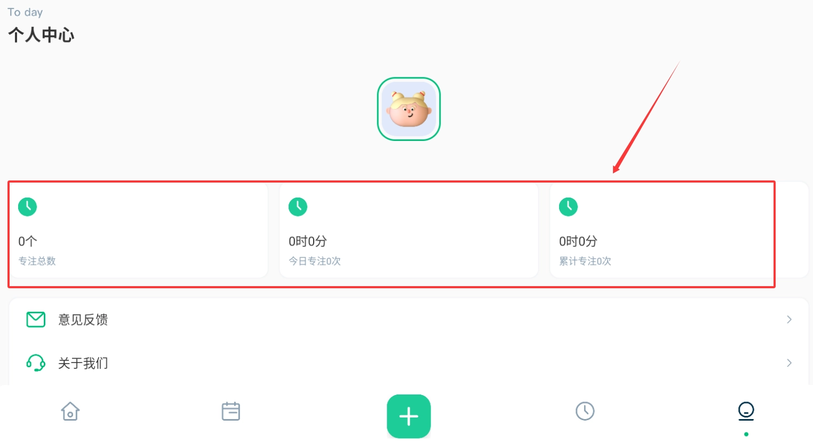Click the headset icon beside 关于我们
Image resolution: width=813 pixels, height=442 pixels.
pos(36,363)
